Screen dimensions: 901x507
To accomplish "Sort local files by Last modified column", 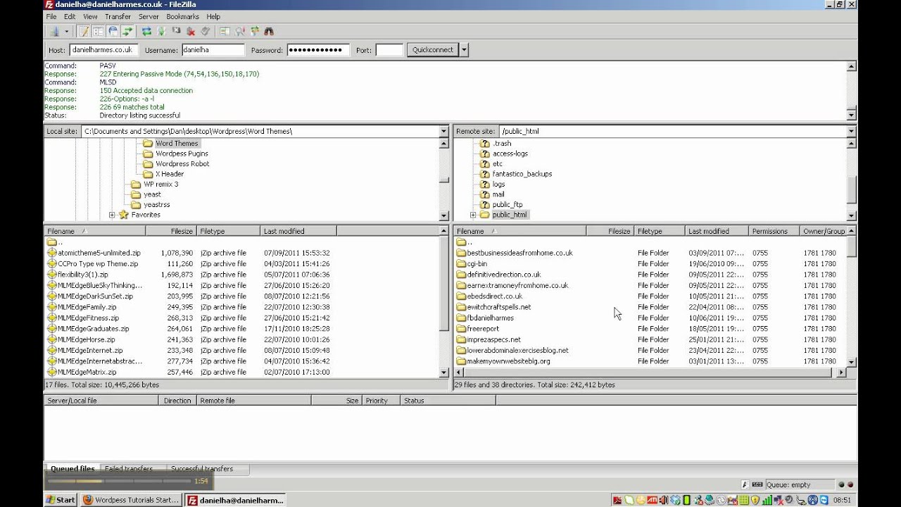I will 298,231.
